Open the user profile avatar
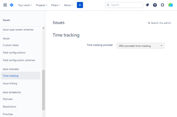Screen dimensions: 177x117 pyautogui.click(x=171, y=5)
